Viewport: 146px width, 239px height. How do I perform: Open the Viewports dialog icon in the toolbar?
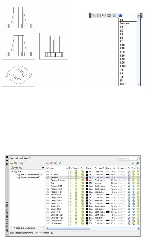[x=94, y=15]
